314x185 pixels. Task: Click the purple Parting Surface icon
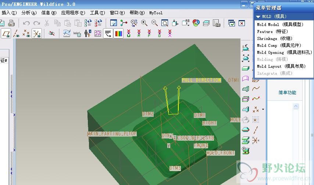tap(246, 79)
